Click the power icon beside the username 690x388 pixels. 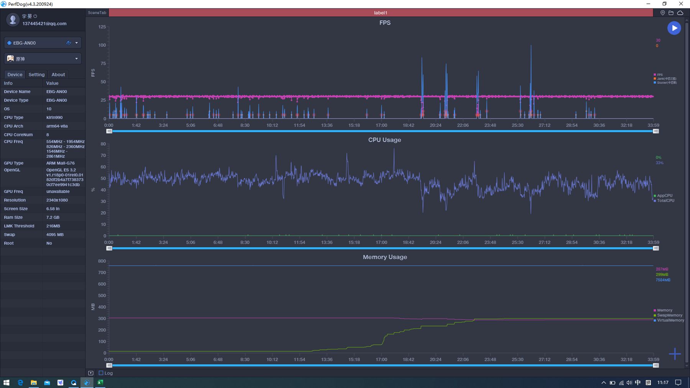coord(35,16)
